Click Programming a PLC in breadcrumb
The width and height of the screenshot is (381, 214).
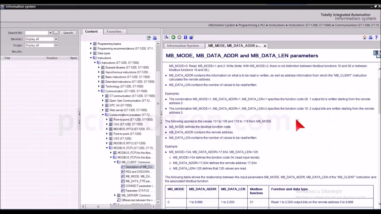point(252,25)
